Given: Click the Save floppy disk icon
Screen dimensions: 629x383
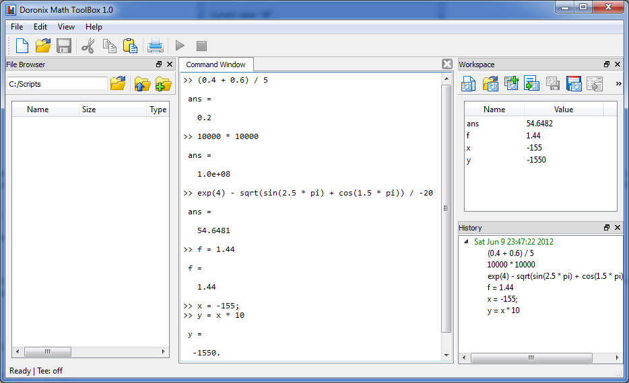Looking at the screenshot, I should point(64,46).
